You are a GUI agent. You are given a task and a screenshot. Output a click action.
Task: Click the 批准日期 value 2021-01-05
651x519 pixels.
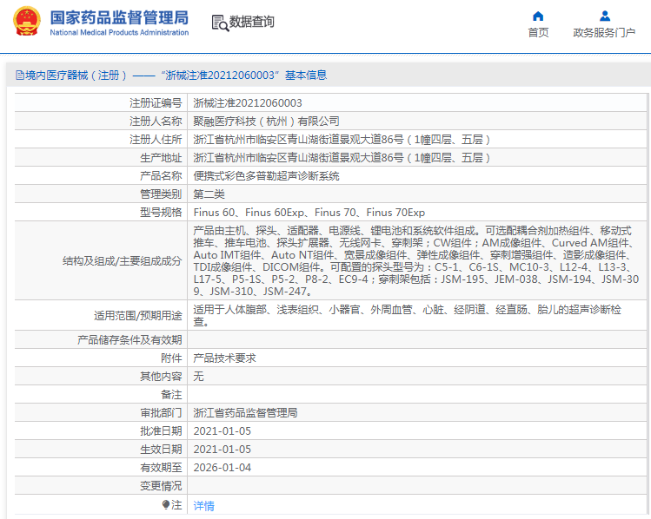(223, 431)
